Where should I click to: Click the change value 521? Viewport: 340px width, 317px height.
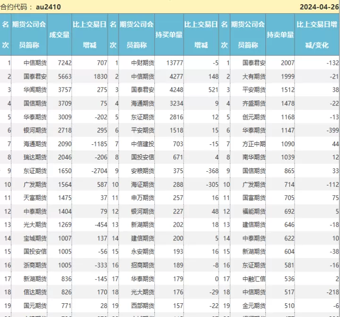click(213, 90)
